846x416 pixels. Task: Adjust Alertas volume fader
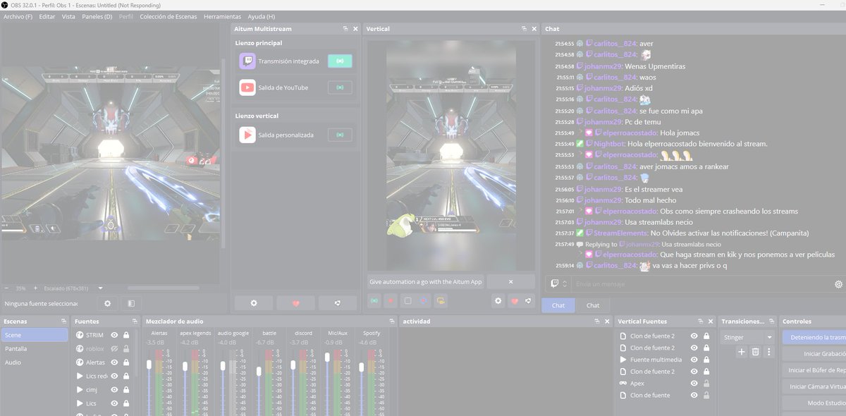(x=149, y=365)
